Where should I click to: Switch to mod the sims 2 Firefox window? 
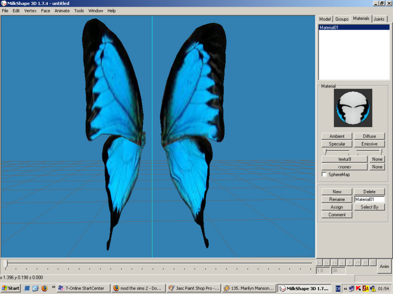tap(139, 288)
